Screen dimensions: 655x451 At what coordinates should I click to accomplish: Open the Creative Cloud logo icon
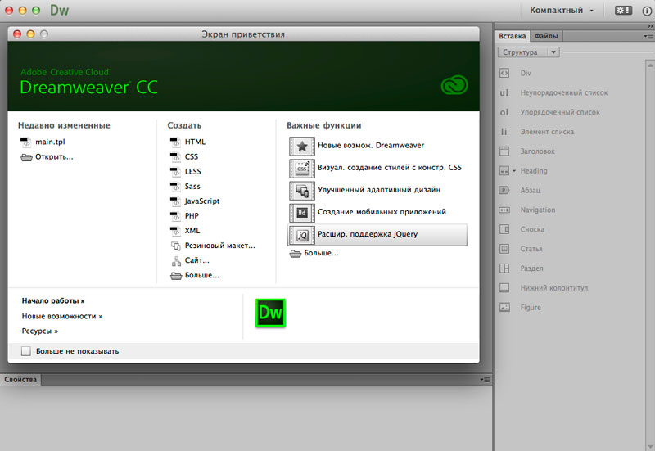pos(454,85)
